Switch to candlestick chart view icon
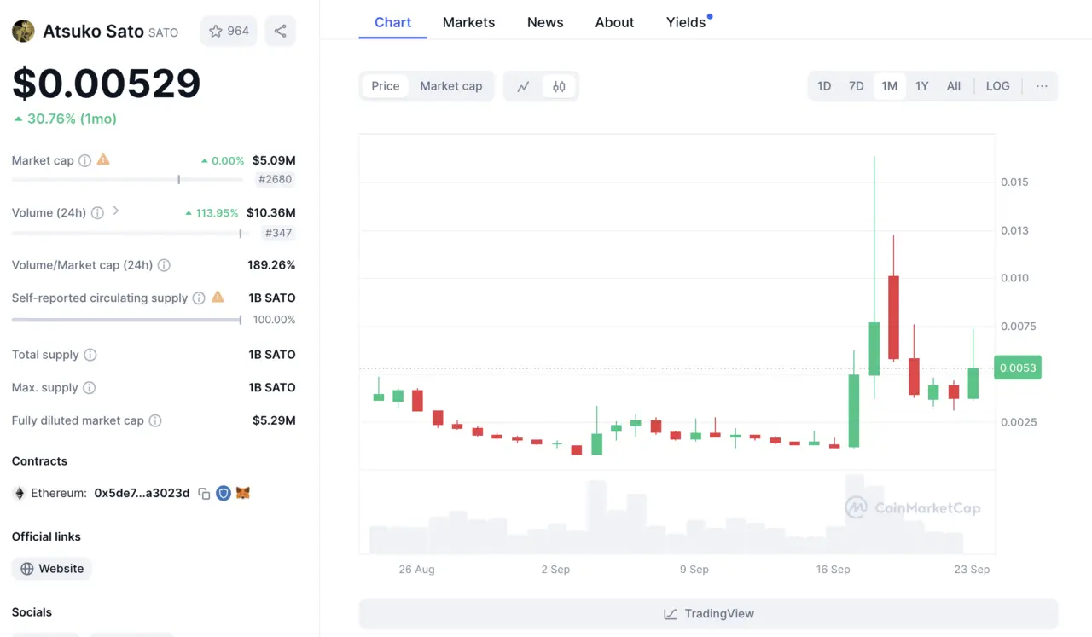1092x637 pixels. (x=559, y=86)
